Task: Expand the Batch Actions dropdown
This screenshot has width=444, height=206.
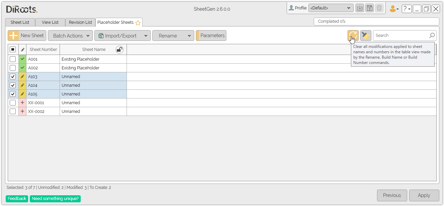Action: point(70,36)
